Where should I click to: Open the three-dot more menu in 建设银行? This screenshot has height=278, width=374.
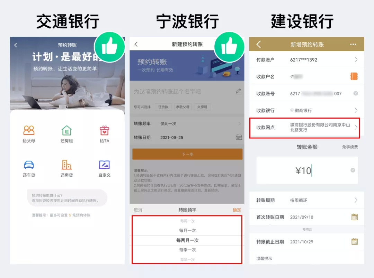pyautogui.click(x=353, y=44)
